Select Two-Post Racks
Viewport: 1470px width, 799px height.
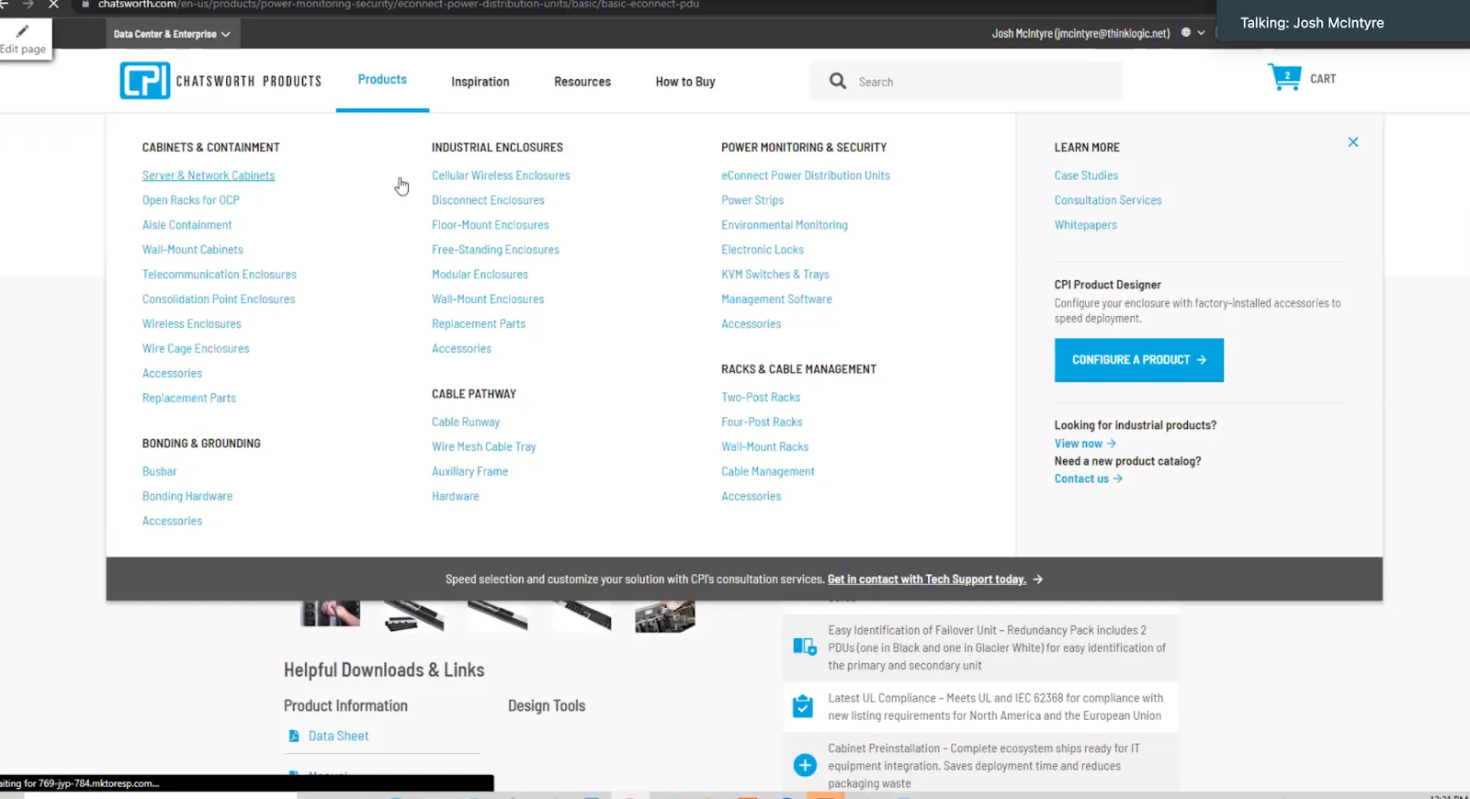click(761, 398)
